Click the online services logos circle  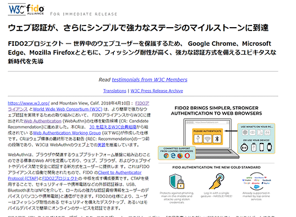pos(257,181)
